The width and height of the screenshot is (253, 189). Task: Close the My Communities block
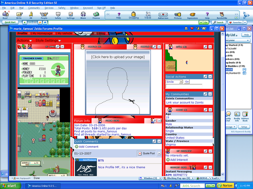coord(210,94)
